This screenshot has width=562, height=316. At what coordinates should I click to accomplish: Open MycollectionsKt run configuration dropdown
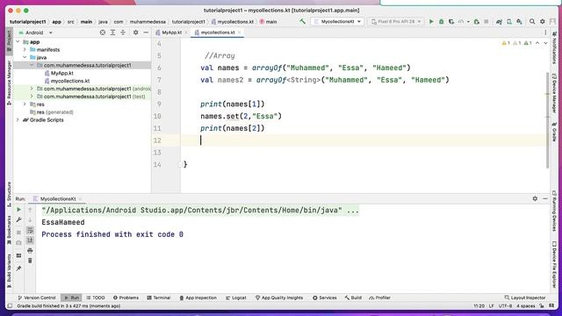click(x=337, y=21)
